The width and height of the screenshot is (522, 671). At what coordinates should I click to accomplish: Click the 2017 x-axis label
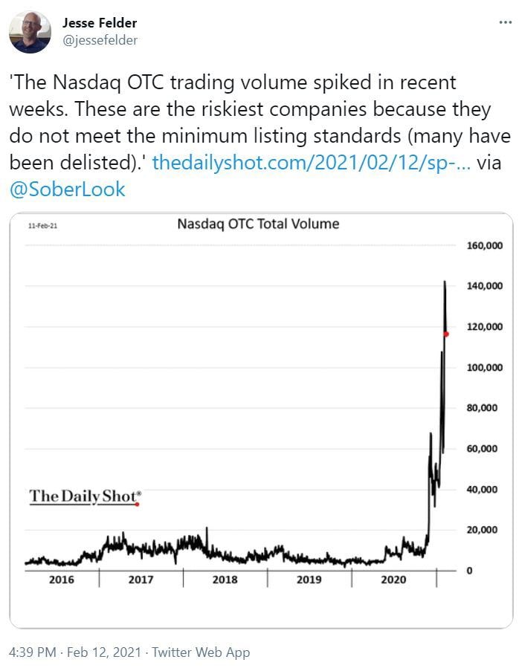(141, 580)
